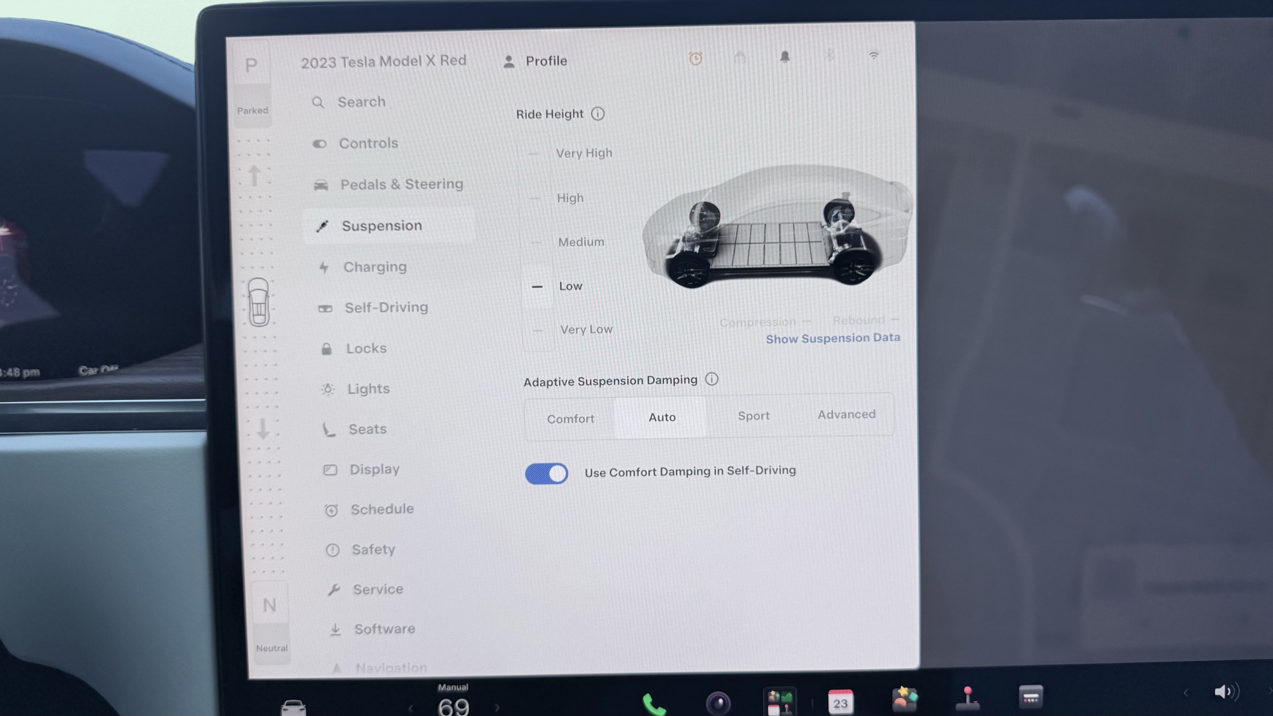Open the driver Profile
This screenshot has height=716, width=1273.
tap(535, 61)
